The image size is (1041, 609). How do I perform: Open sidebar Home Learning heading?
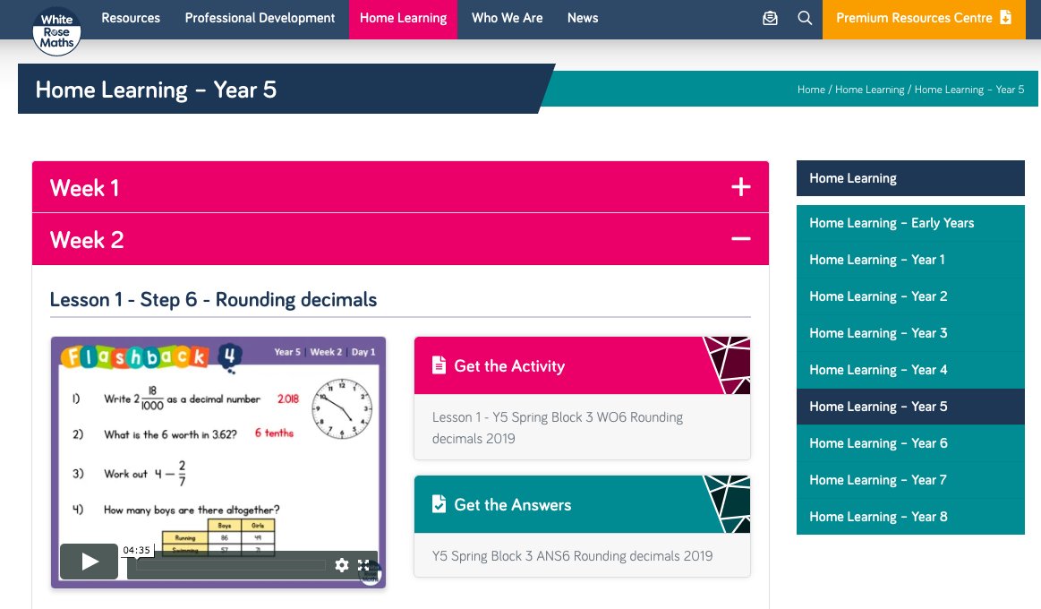click(x=910, y=178)
